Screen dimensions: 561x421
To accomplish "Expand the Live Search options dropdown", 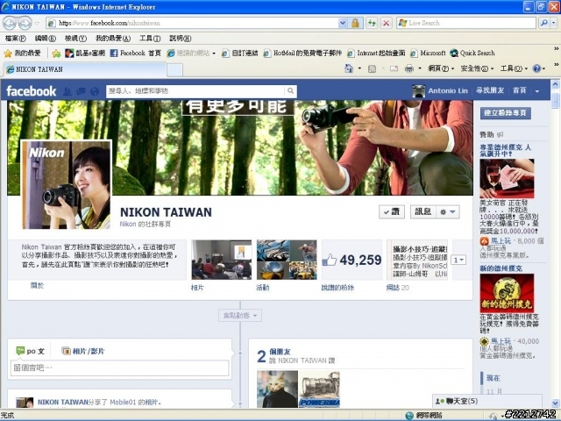I will click(554, 24).
